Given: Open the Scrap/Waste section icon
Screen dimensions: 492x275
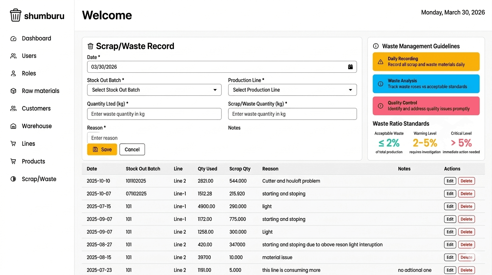Looking at the screenshot, I should click(13, 179).
